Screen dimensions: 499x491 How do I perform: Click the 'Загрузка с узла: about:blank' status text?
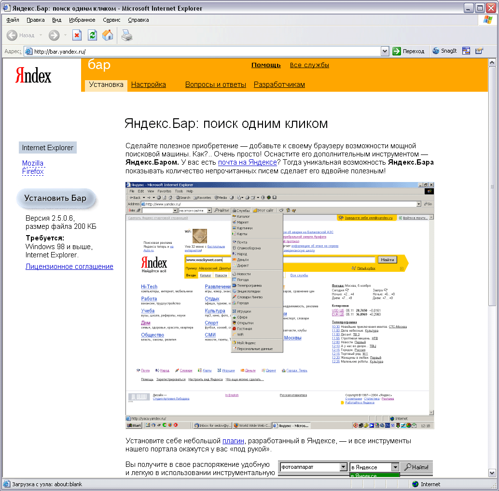pyautogui.click(x=47, y=484)
